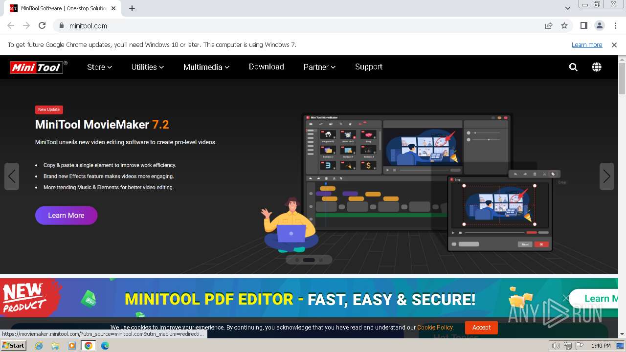Click the Windows Start button
Viewport: 626px width, 352px height.
pos(14,346)
